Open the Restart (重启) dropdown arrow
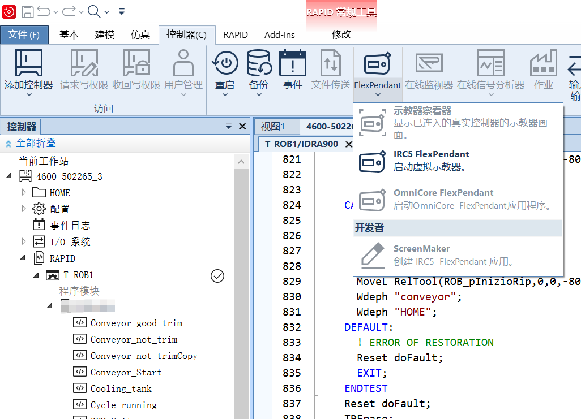581x419 pixels. click(x=225, y=95)
